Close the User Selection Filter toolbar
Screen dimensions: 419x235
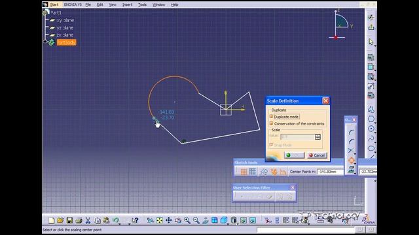[x=293, y=187]
